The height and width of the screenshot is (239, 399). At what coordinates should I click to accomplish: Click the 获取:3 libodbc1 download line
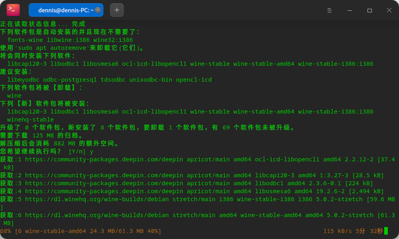click(186, 183)
